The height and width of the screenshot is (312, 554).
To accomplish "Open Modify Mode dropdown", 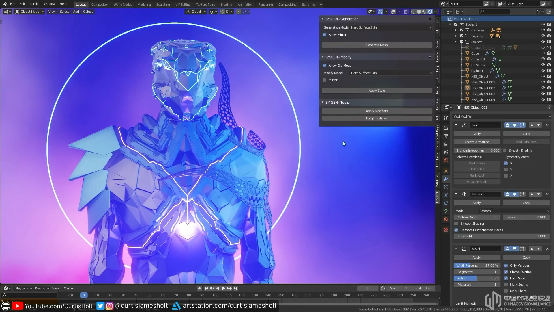I will pyautogui.click(x=391, y=73).
